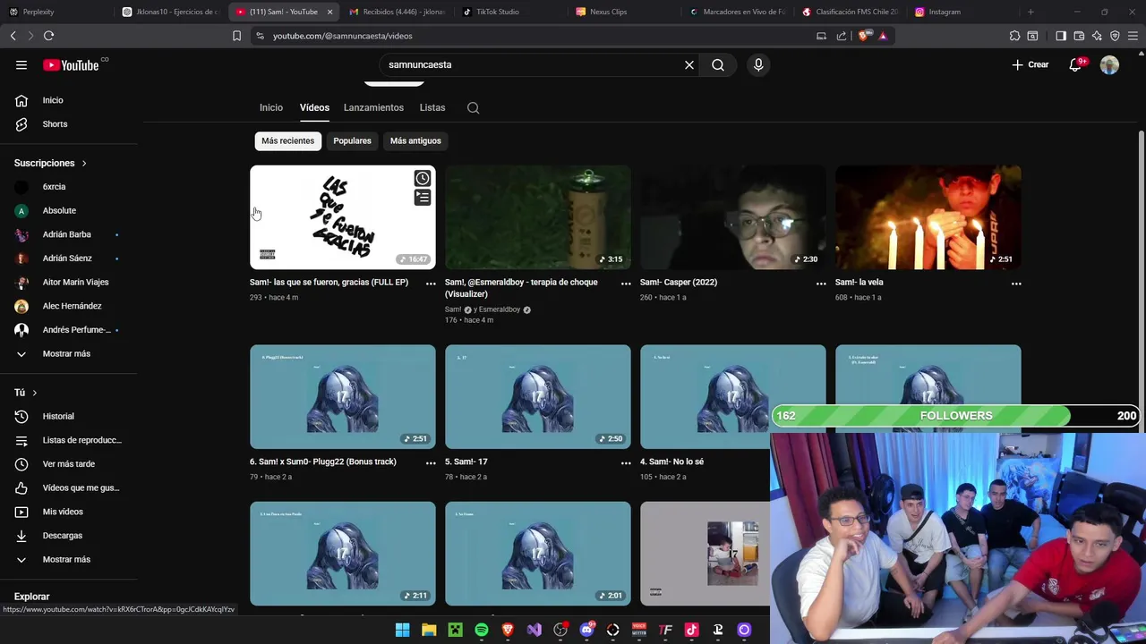This screenshot has height=644, width=1146.
Task: Click the Crear button
Action: click(1031, 64)
